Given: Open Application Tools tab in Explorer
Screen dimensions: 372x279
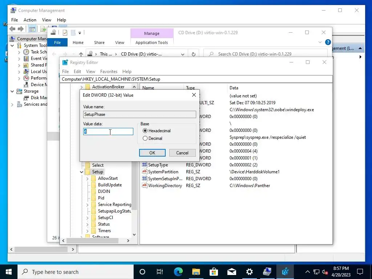Looking at the screenshot, I should pyautogui.click(x=151, y=43).
